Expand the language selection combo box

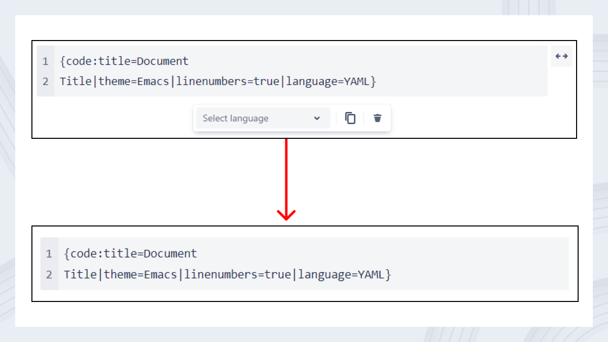(x=262, y=118)
